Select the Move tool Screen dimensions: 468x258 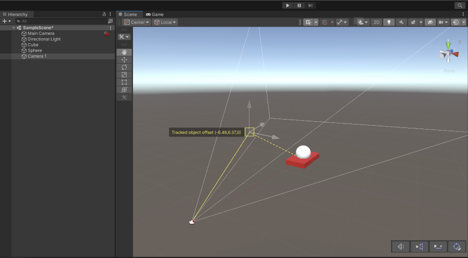pos(124,60)
